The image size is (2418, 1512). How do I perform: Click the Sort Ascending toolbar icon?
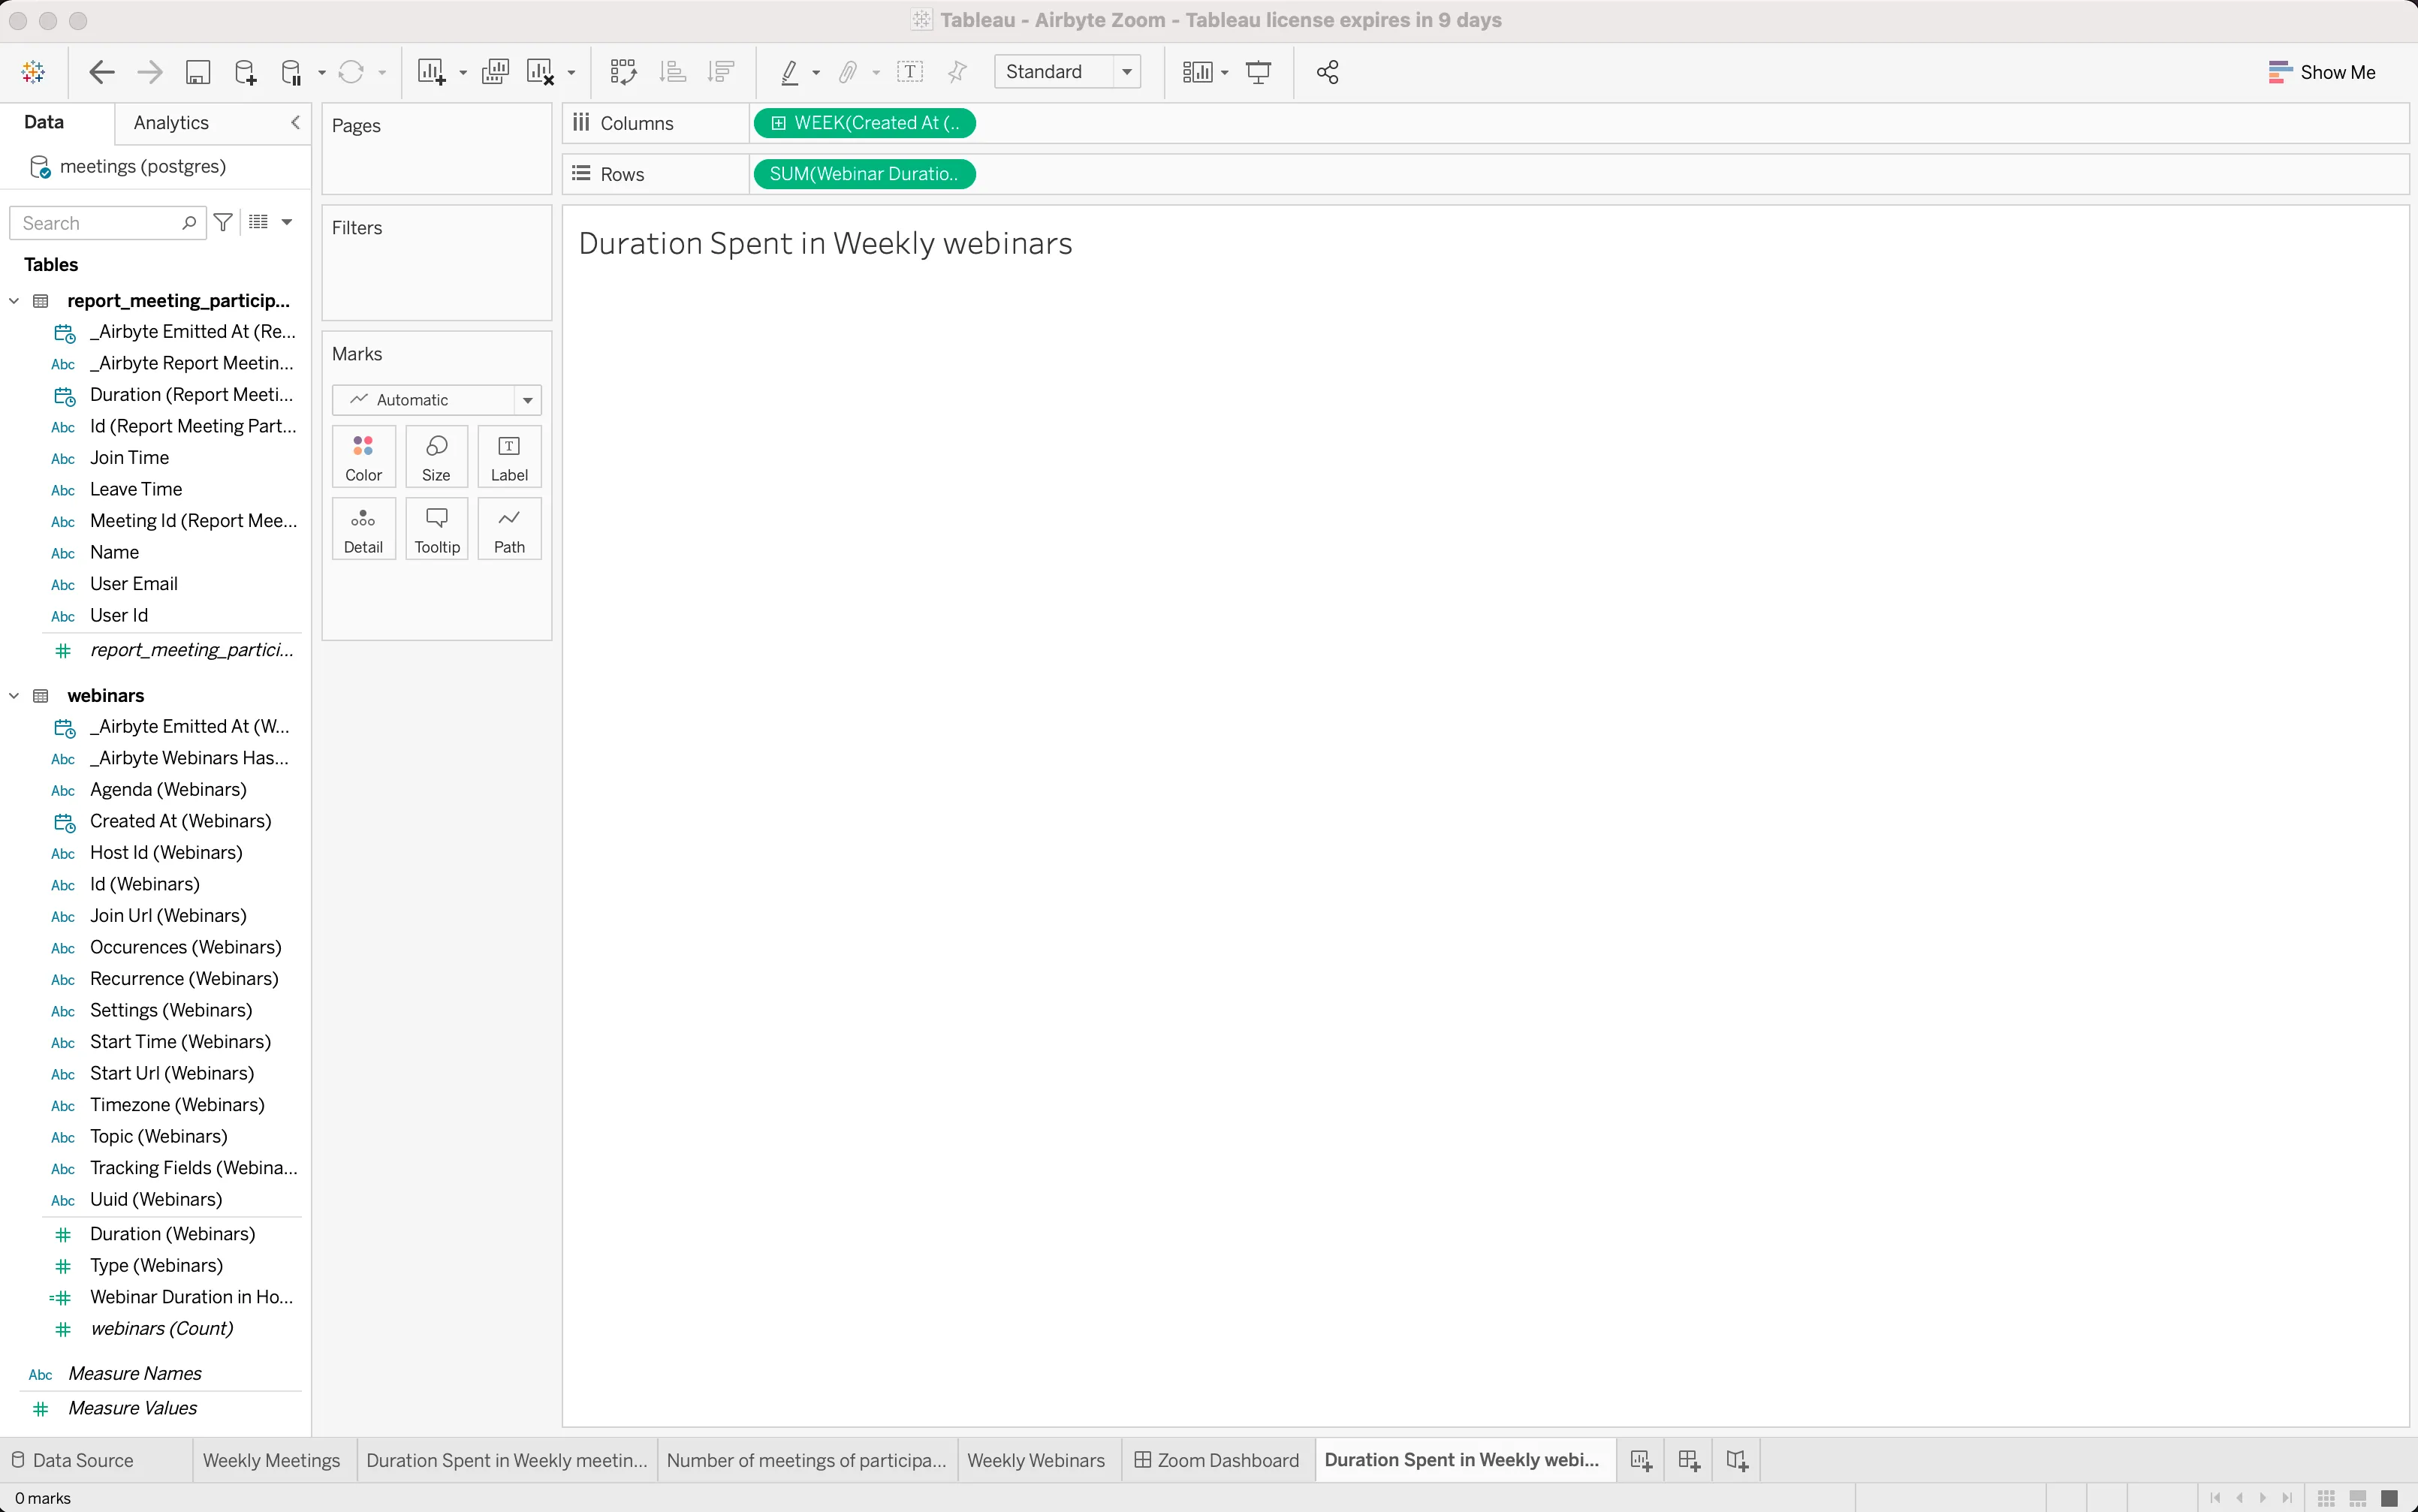pyautogui.click(x=673, y=72)
